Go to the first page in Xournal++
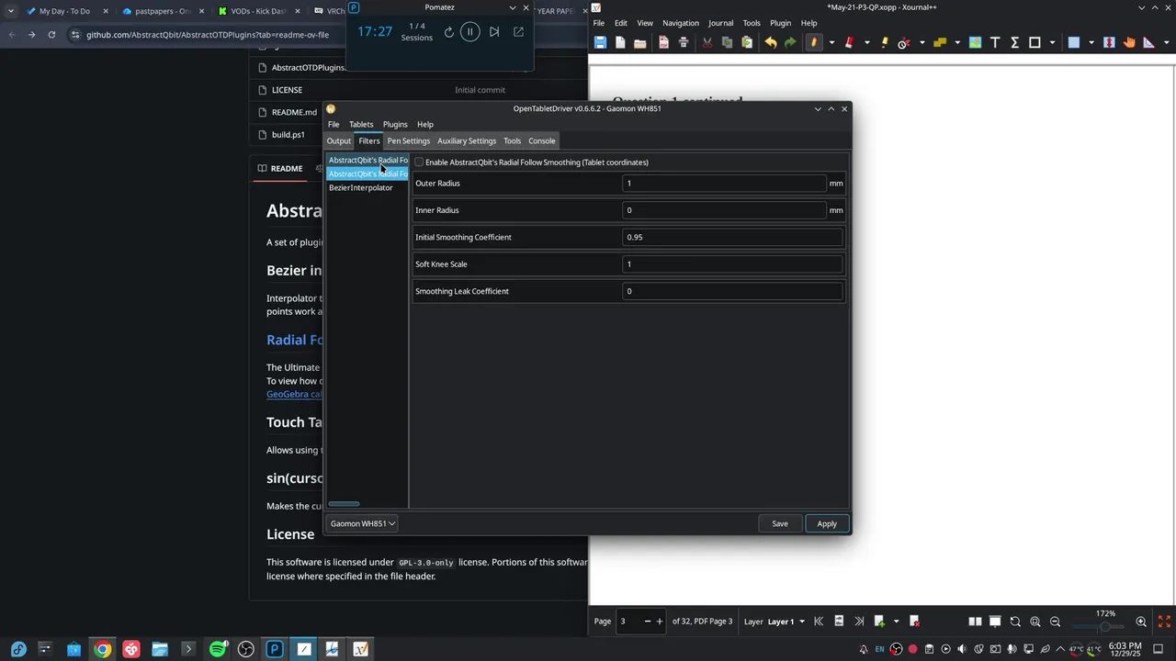Viewport: 1176px width, 661px height. tap(819, 622)
